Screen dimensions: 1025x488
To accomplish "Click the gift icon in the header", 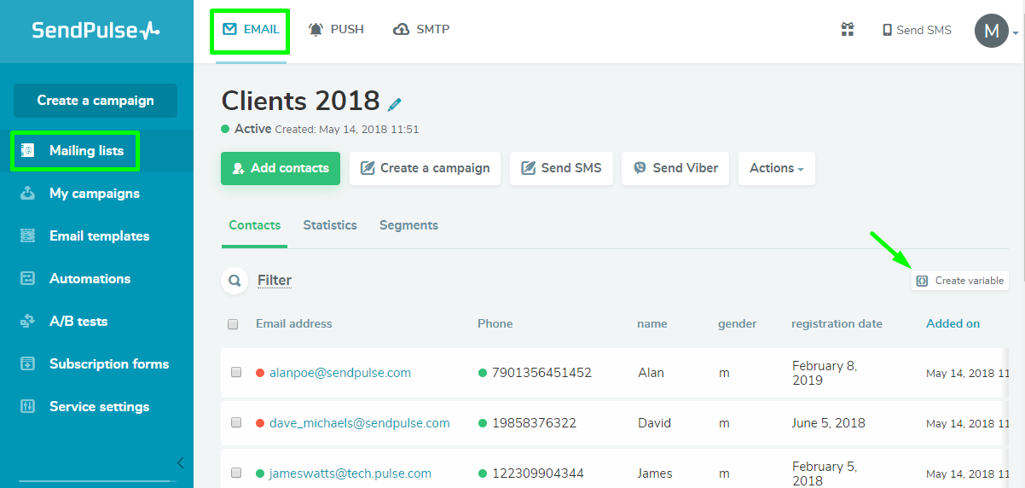I will point(847,30).
